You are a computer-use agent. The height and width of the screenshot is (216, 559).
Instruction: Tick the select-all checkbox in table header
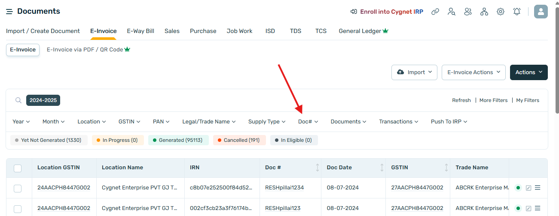[x=18, y=168]
